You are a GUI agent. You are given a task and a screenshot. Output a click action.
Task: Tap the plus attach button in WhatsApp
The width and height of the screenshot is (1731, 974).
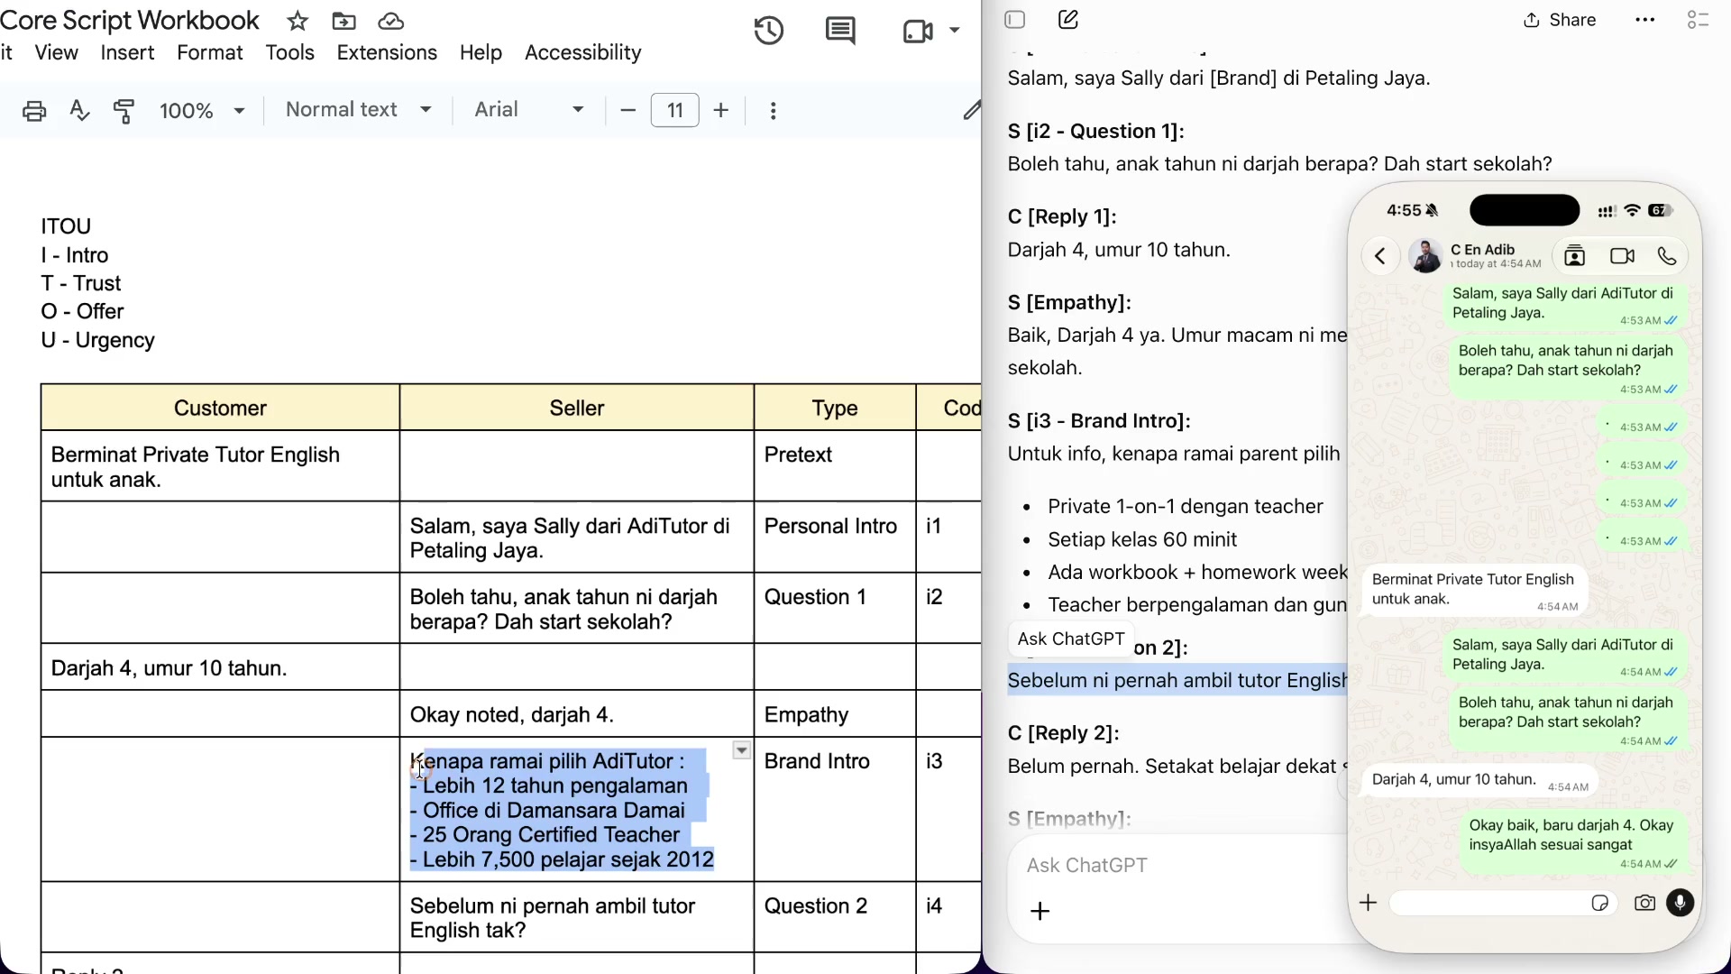[1369, 903]
